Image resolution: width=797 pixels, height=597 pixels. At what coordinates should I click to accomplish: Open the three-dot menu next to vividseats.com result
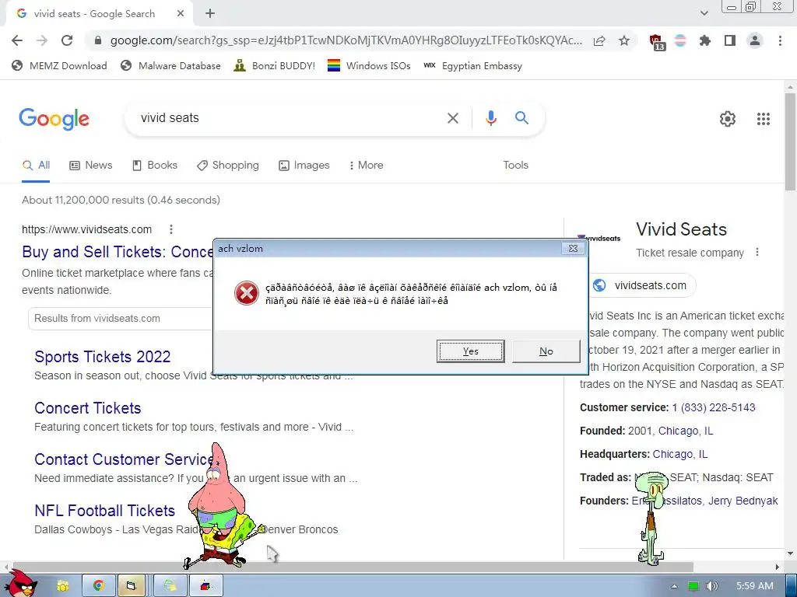[x=171, y=229]
